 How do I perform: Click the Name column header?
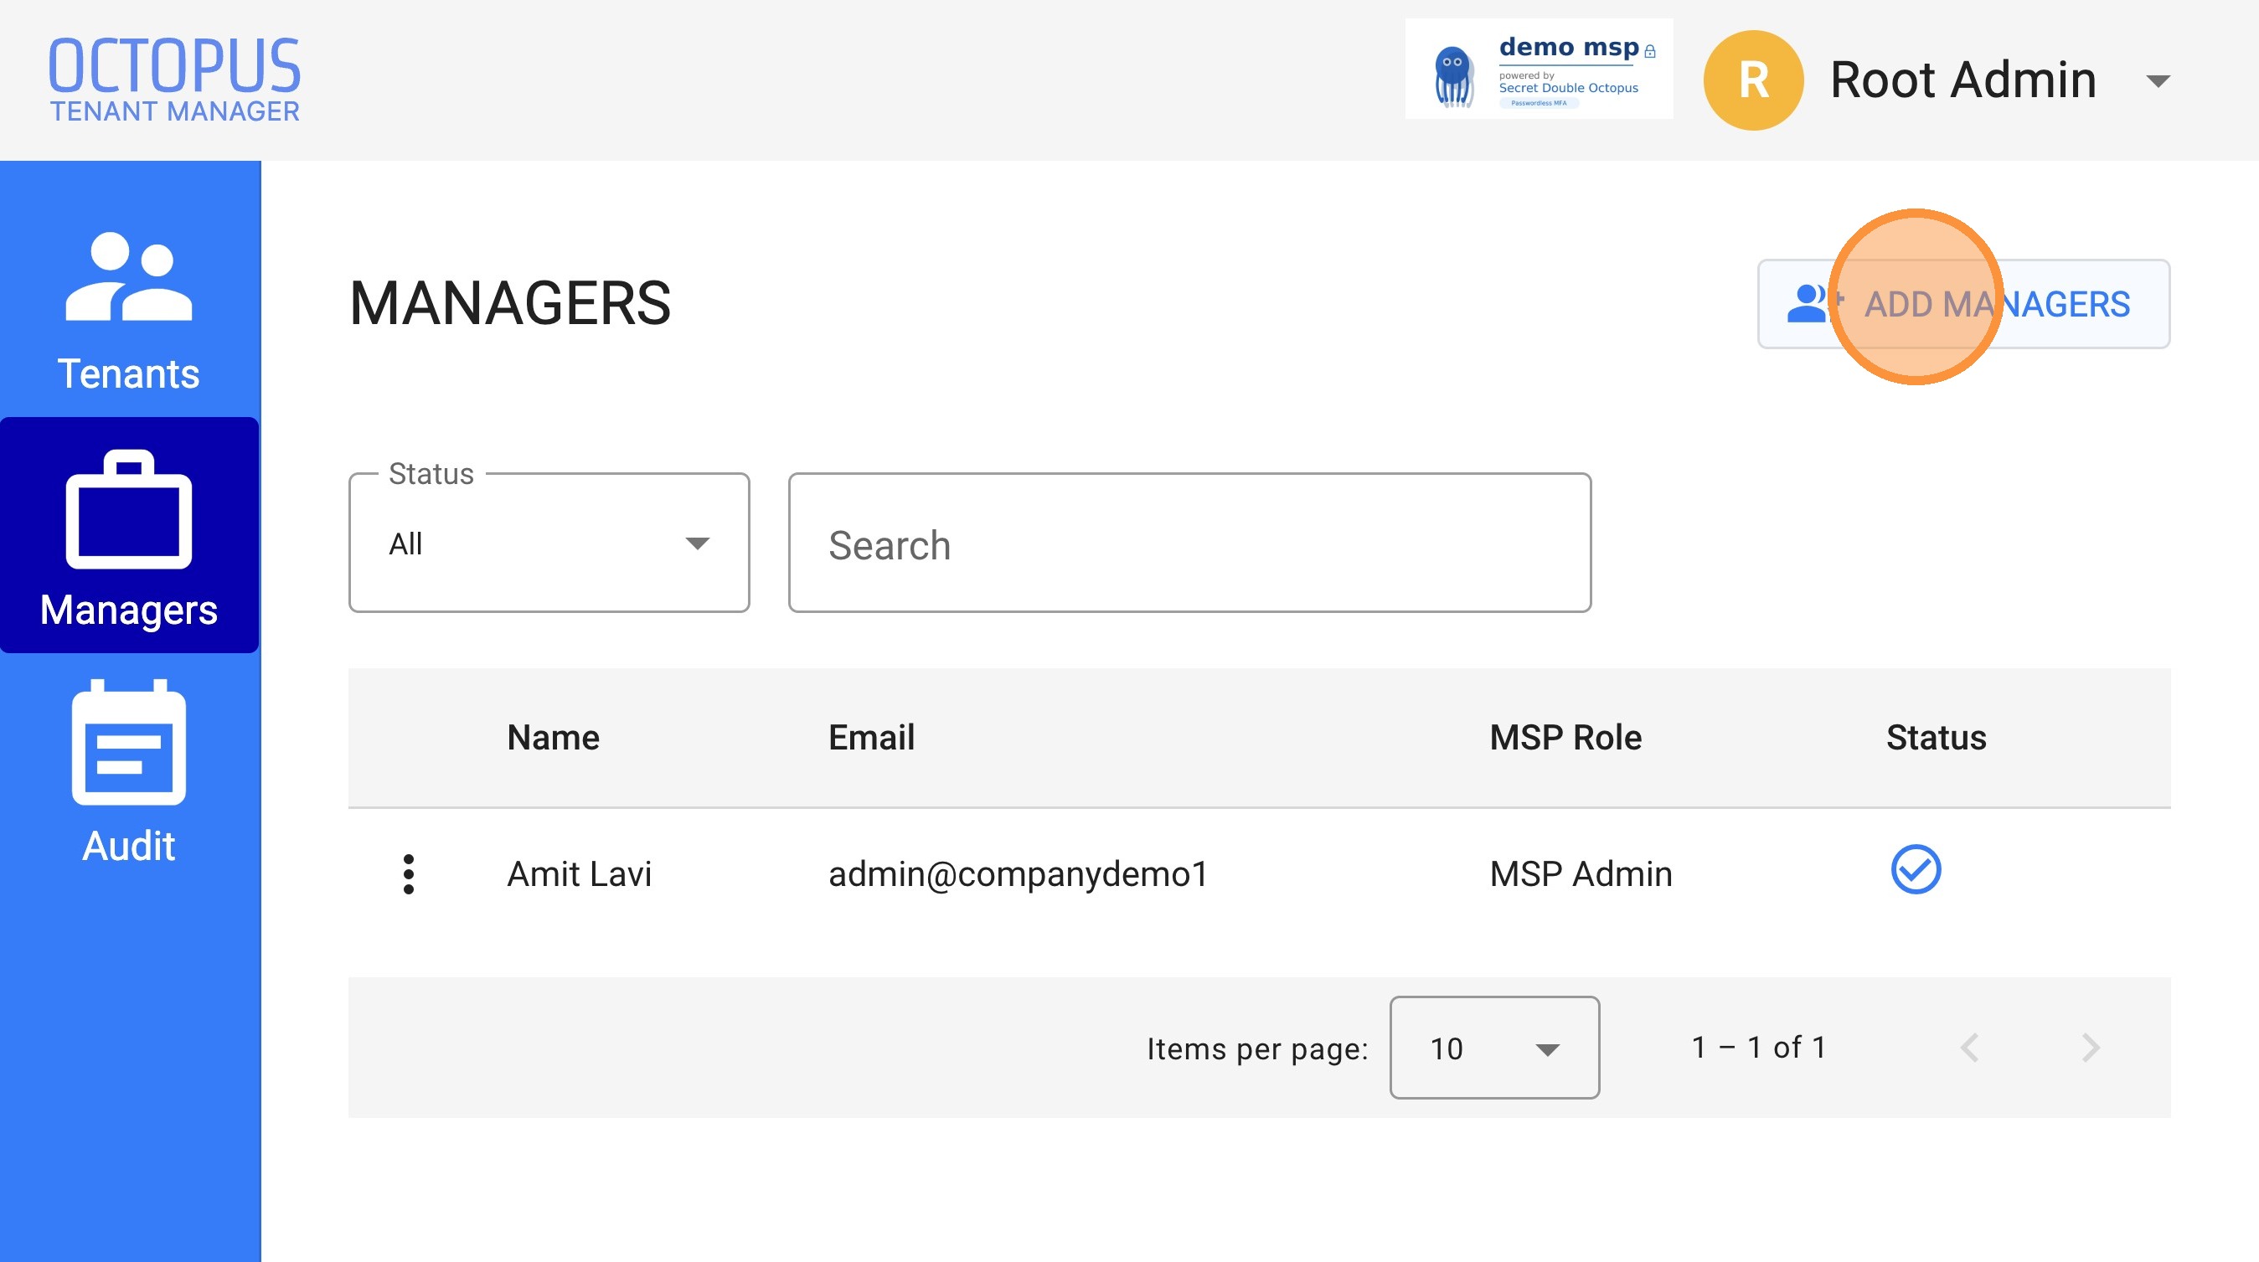pos(554,738)
